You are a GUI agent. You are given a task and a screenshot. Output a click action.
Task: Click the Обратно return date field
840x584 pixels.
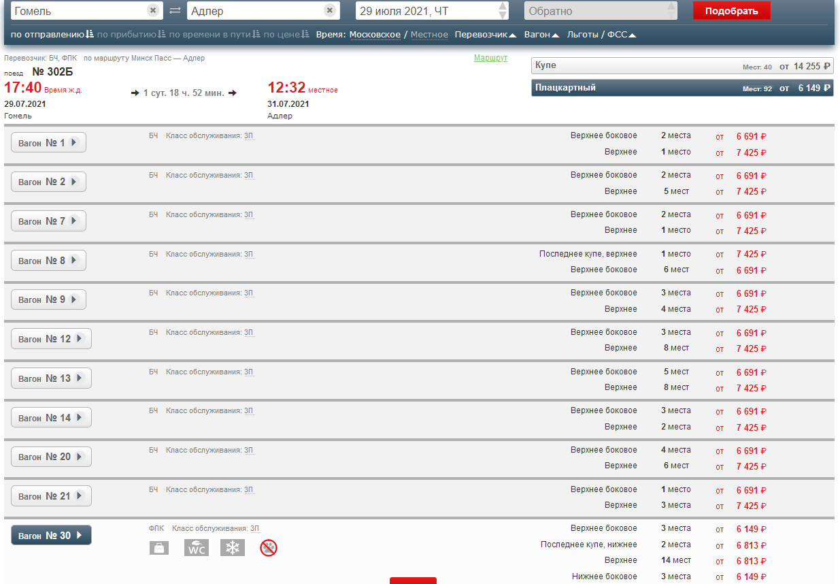pos(594,11)
